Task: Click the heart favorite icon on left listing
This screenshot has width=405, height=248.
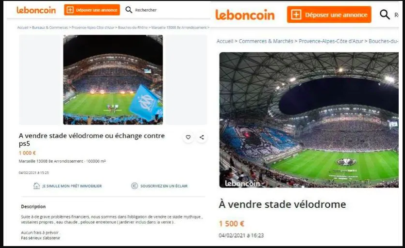Action: pos(188,137)
